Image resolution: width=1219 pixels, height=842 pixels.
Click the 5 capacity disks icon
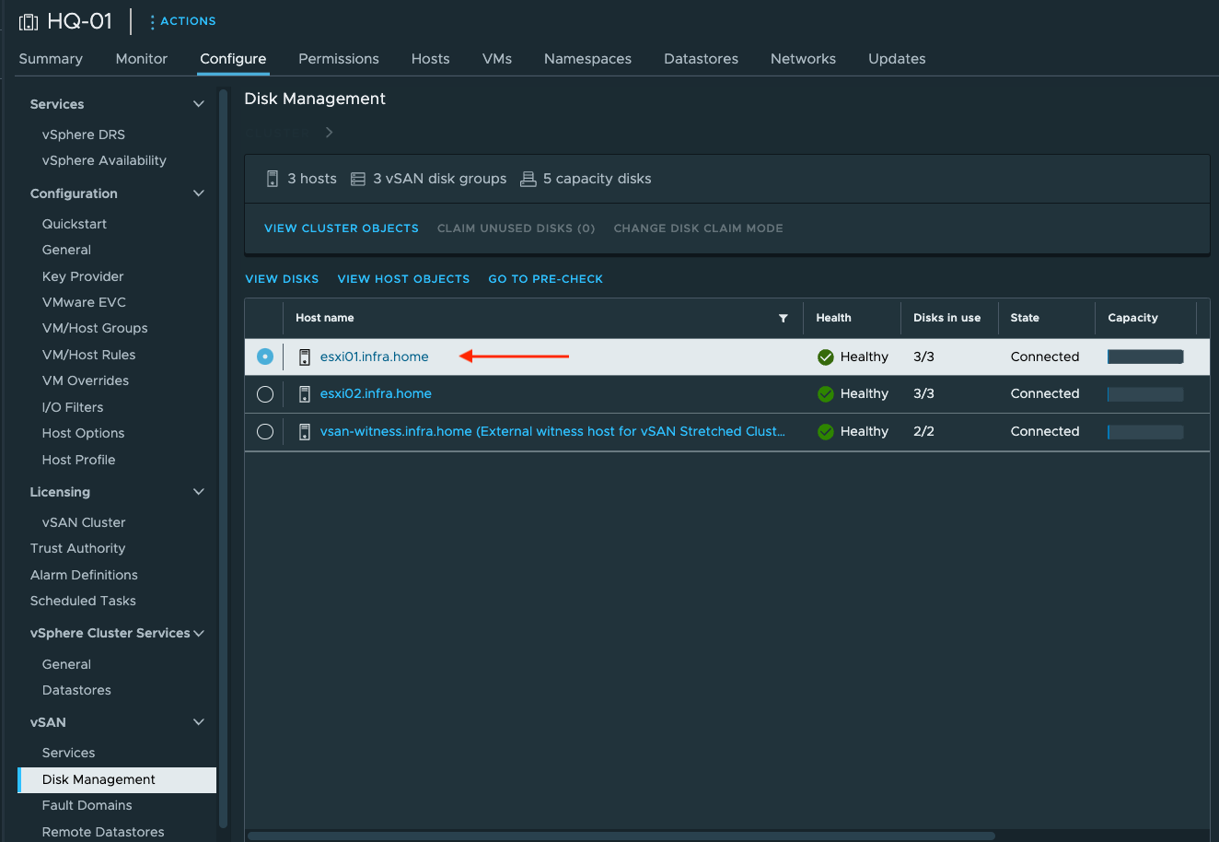528,178
